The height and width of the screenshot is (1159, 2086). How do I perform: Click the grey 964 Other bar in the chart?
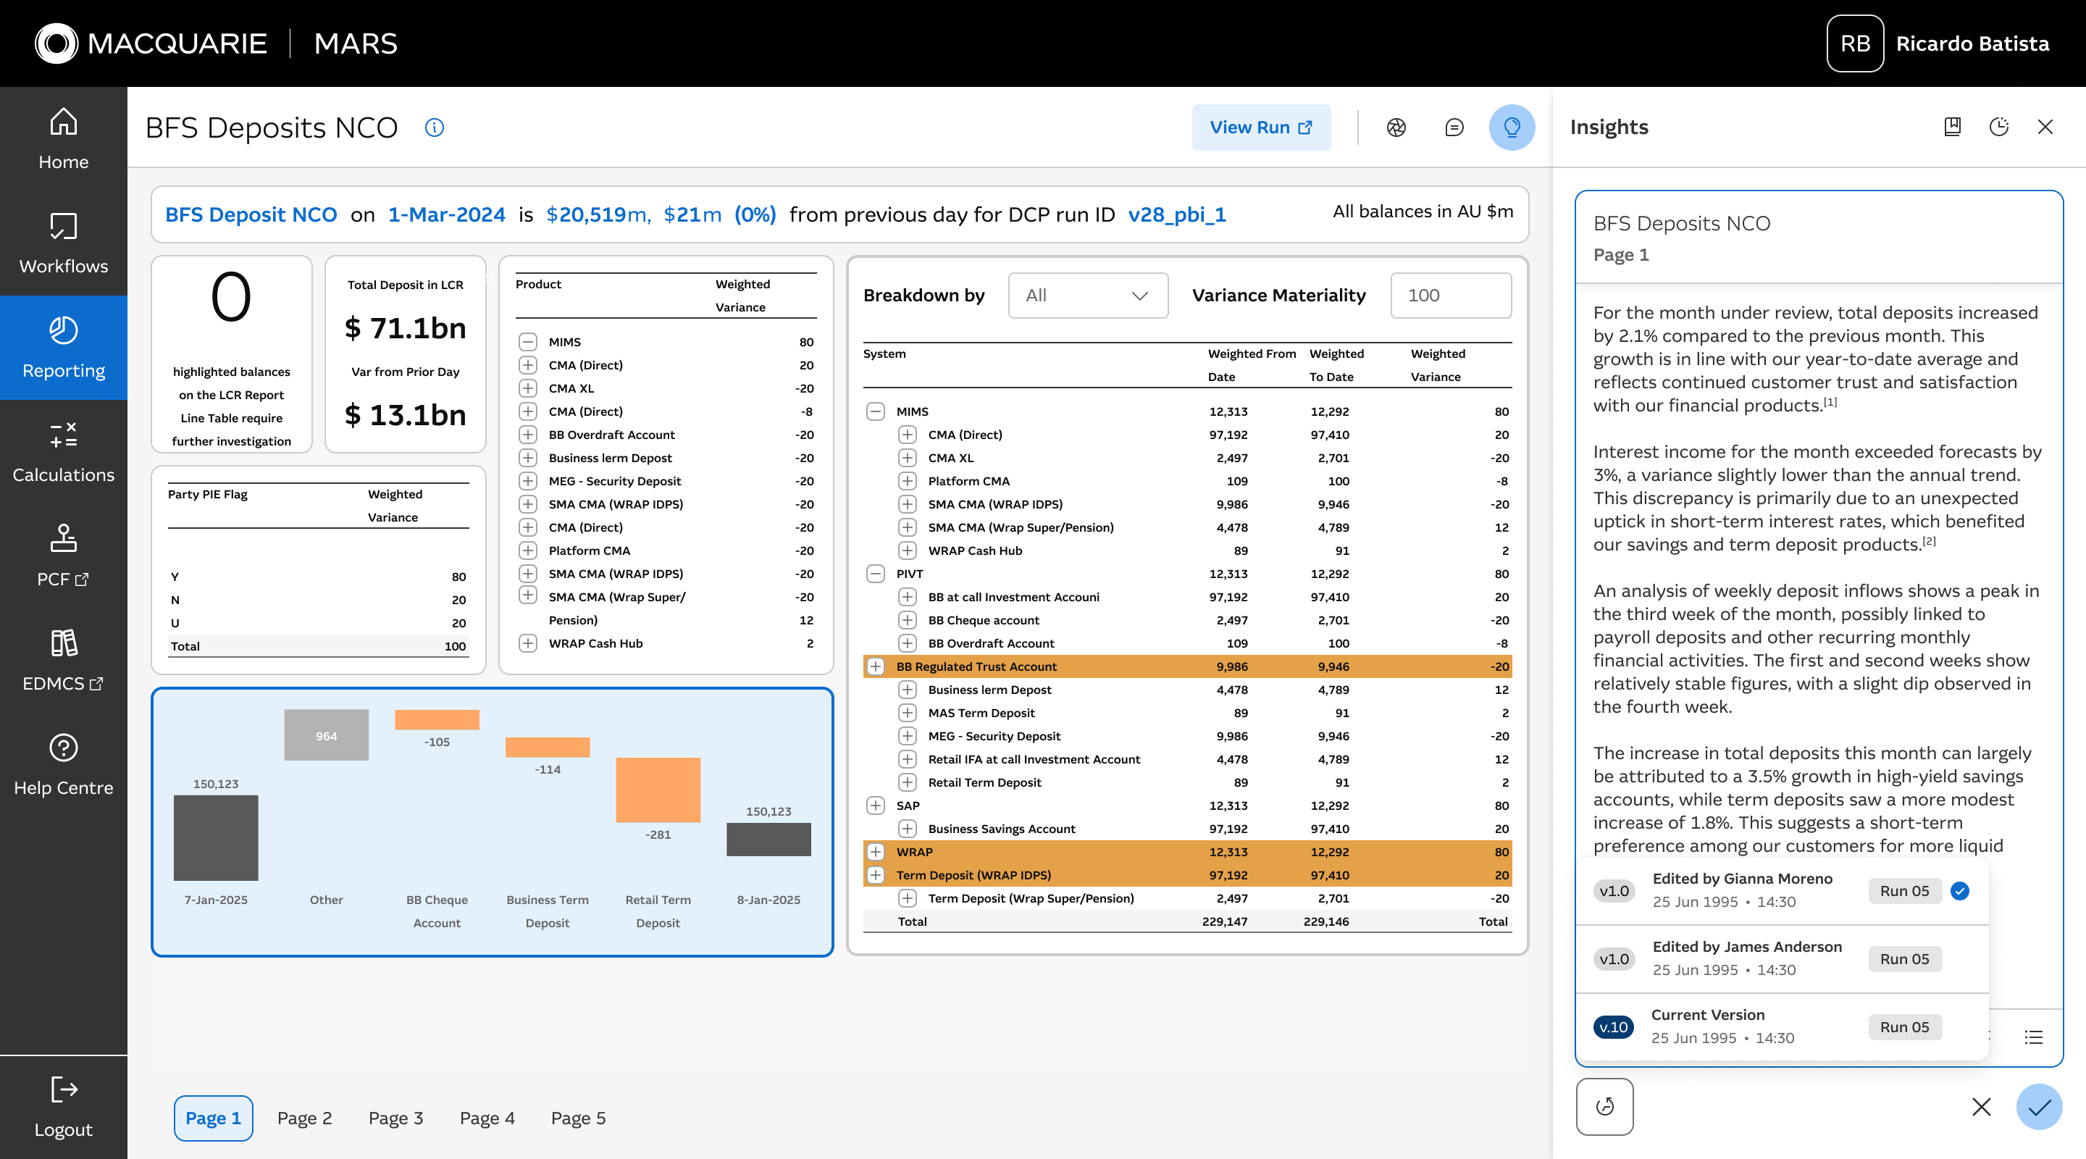[x=327, y=735]
